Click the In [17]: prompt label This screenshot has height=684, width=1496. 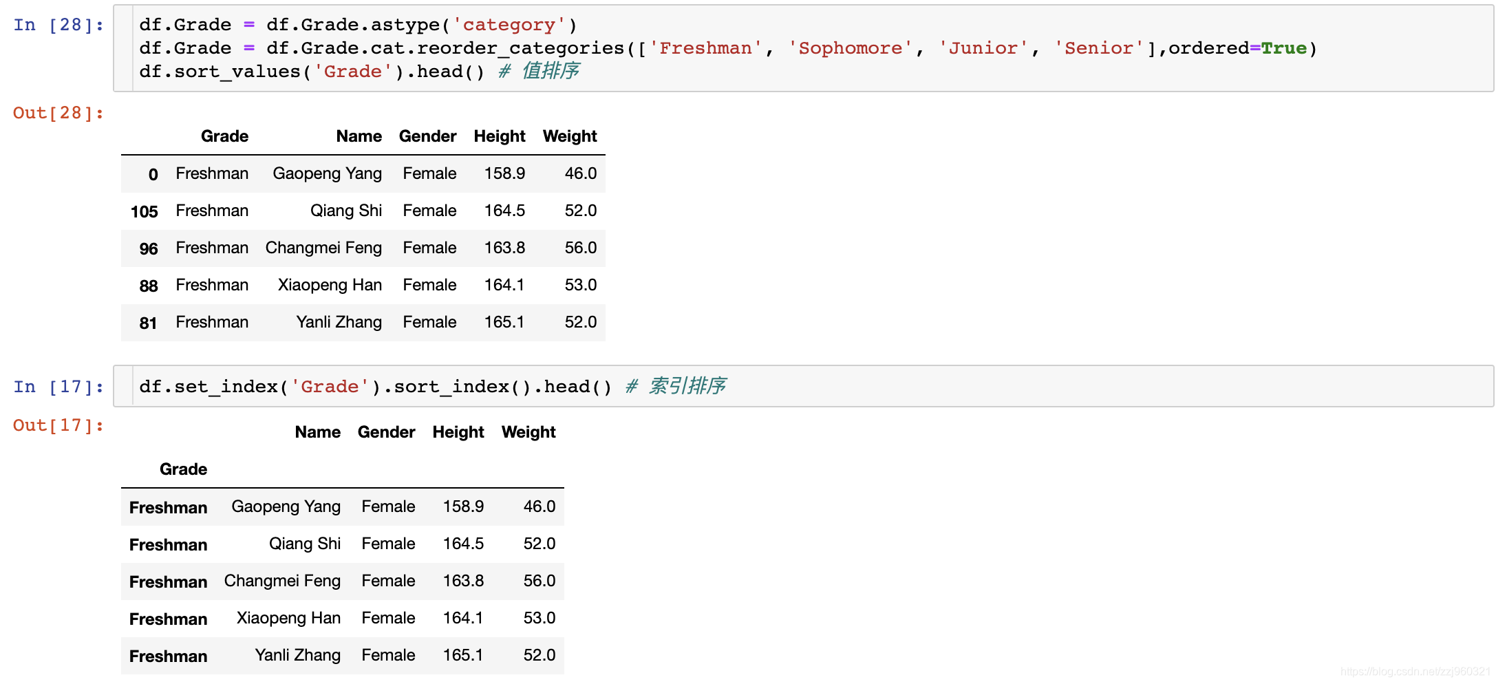pos(58,387)
